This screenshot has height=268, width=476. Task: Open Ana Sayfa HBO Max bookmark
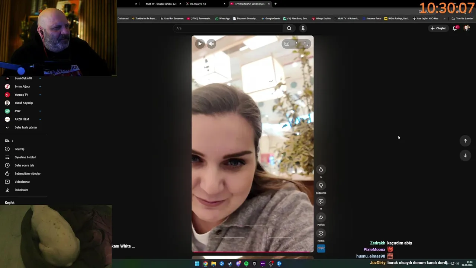coord(425,19)
